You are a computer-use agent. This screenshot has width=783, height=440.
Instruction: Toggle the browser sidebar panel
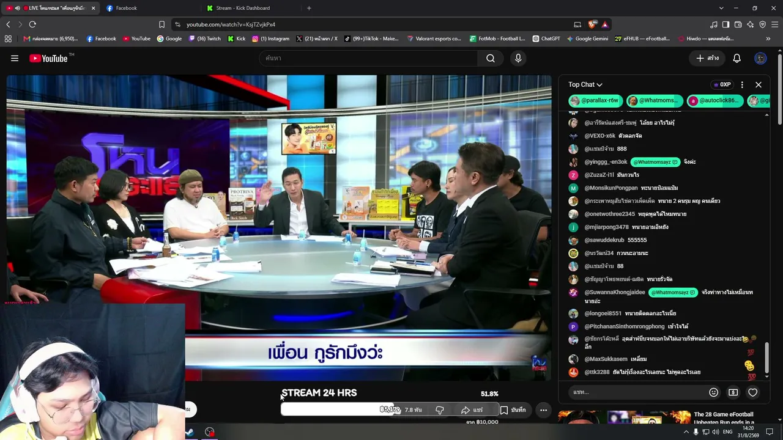pos(725,24)
